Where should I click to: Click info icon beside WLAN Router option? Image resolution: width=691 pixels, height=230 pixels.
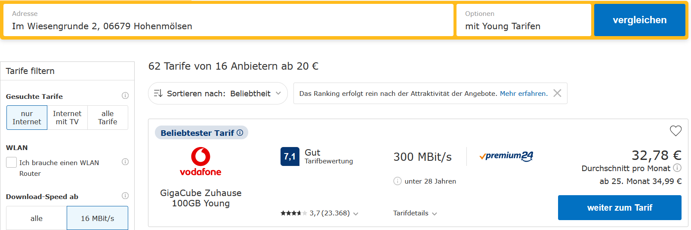pos(125,162)
